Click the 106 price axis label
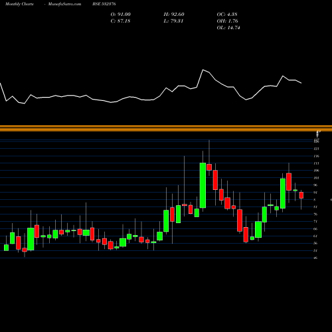This screenshot has width=332, height=332. [316, 171]
